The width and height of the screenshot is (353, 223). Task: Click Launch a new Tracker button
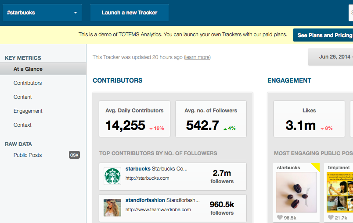tap(130, 13)
